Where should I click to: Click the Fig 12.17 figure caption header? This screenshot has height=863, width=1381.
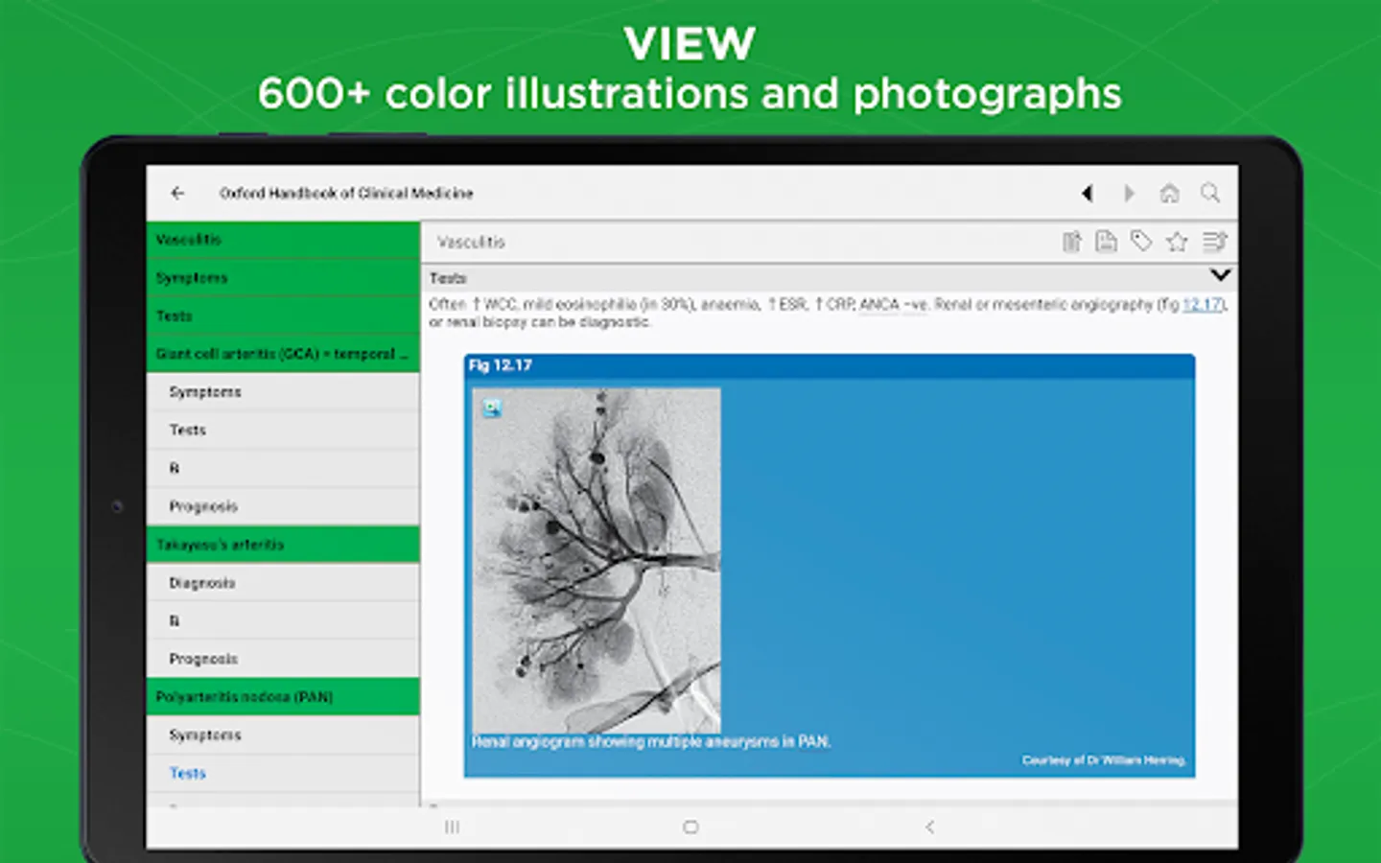[830, 365]
